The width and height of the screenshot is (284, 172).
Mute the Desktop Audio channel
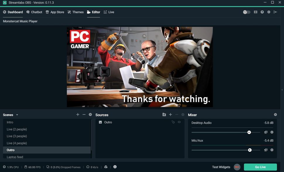tap(266, 132)
